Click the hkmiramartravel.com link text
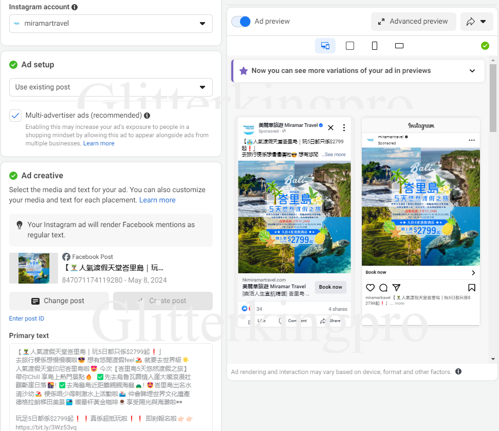 click(x=264, y=280)
